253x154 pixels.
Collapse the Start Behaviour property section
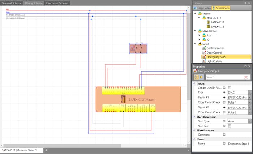194,117
